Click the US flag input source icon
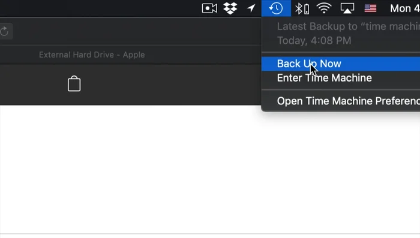The height and width of the screenshot is (238, 420). pos(370,8)
